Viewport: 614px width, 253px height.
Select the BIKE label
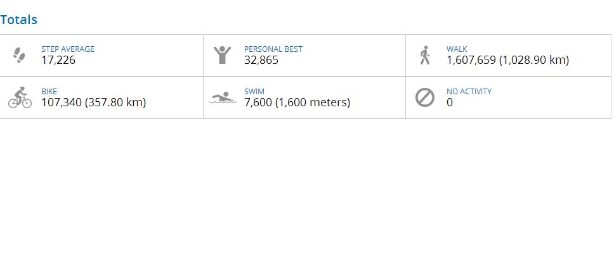[x=49, y=91]
